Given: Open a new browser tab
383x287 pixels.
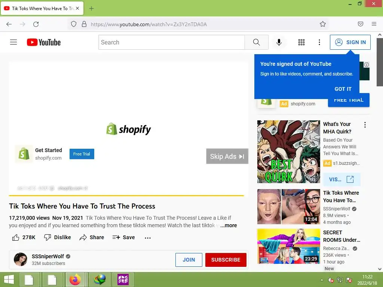Looking at the screenshot, I should click(91, 9).
